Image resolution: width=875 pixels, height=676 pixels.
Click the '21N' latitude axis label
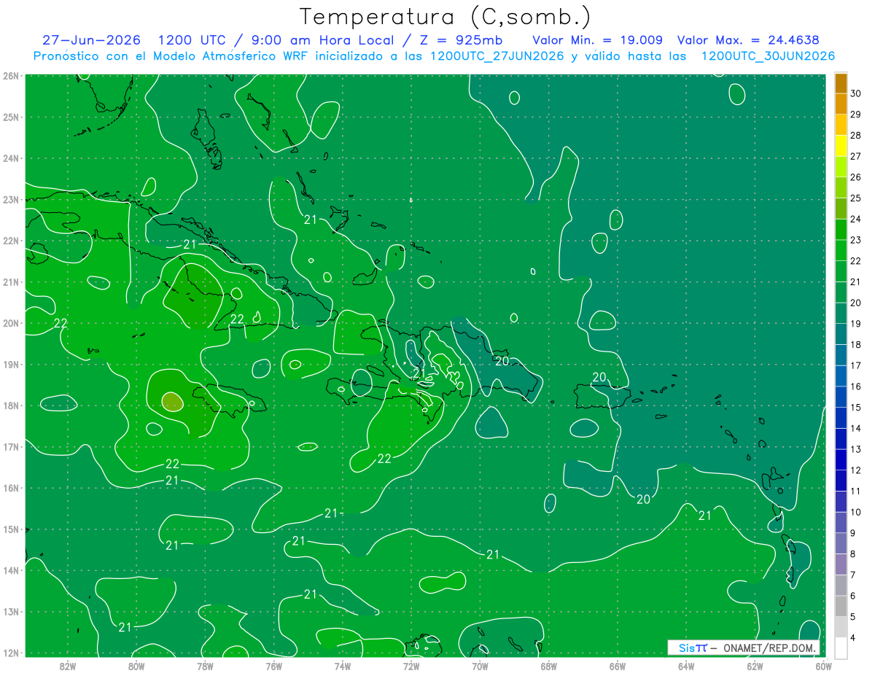pos(11,281)
